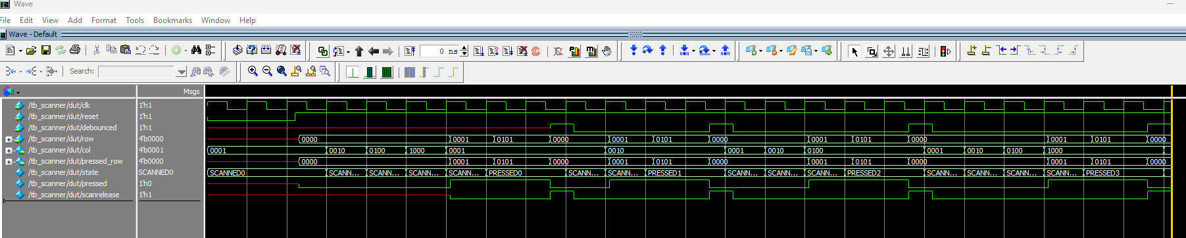Increment the time value stepper up arrow
The height and width of the screenshot is (238, 1186).
coord(464,48)
